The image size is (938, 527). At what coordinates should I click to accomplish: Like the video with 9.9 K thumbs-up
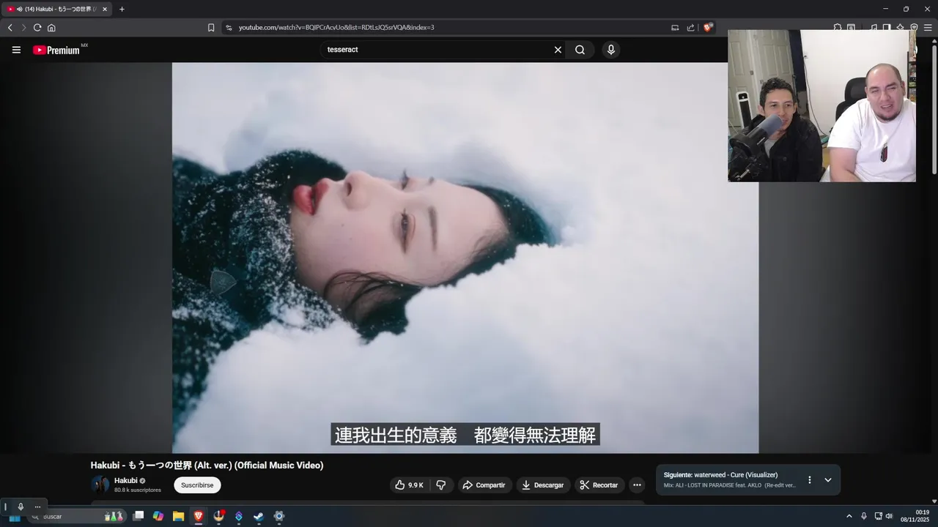[409, 485]
